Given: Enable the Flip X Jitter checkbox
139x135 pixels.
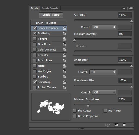Looking at the screenshot, I should [x=75, y=111].
